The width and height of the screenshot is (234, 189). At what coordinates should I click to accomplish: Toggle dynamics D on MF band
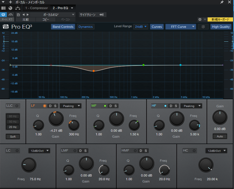tap(110, 106)
